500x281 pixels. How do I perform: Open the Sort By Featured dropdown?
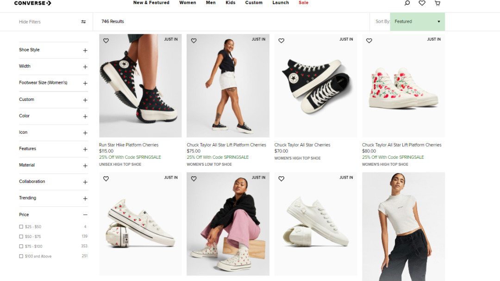pyautogui.click(x=417, y=22)
